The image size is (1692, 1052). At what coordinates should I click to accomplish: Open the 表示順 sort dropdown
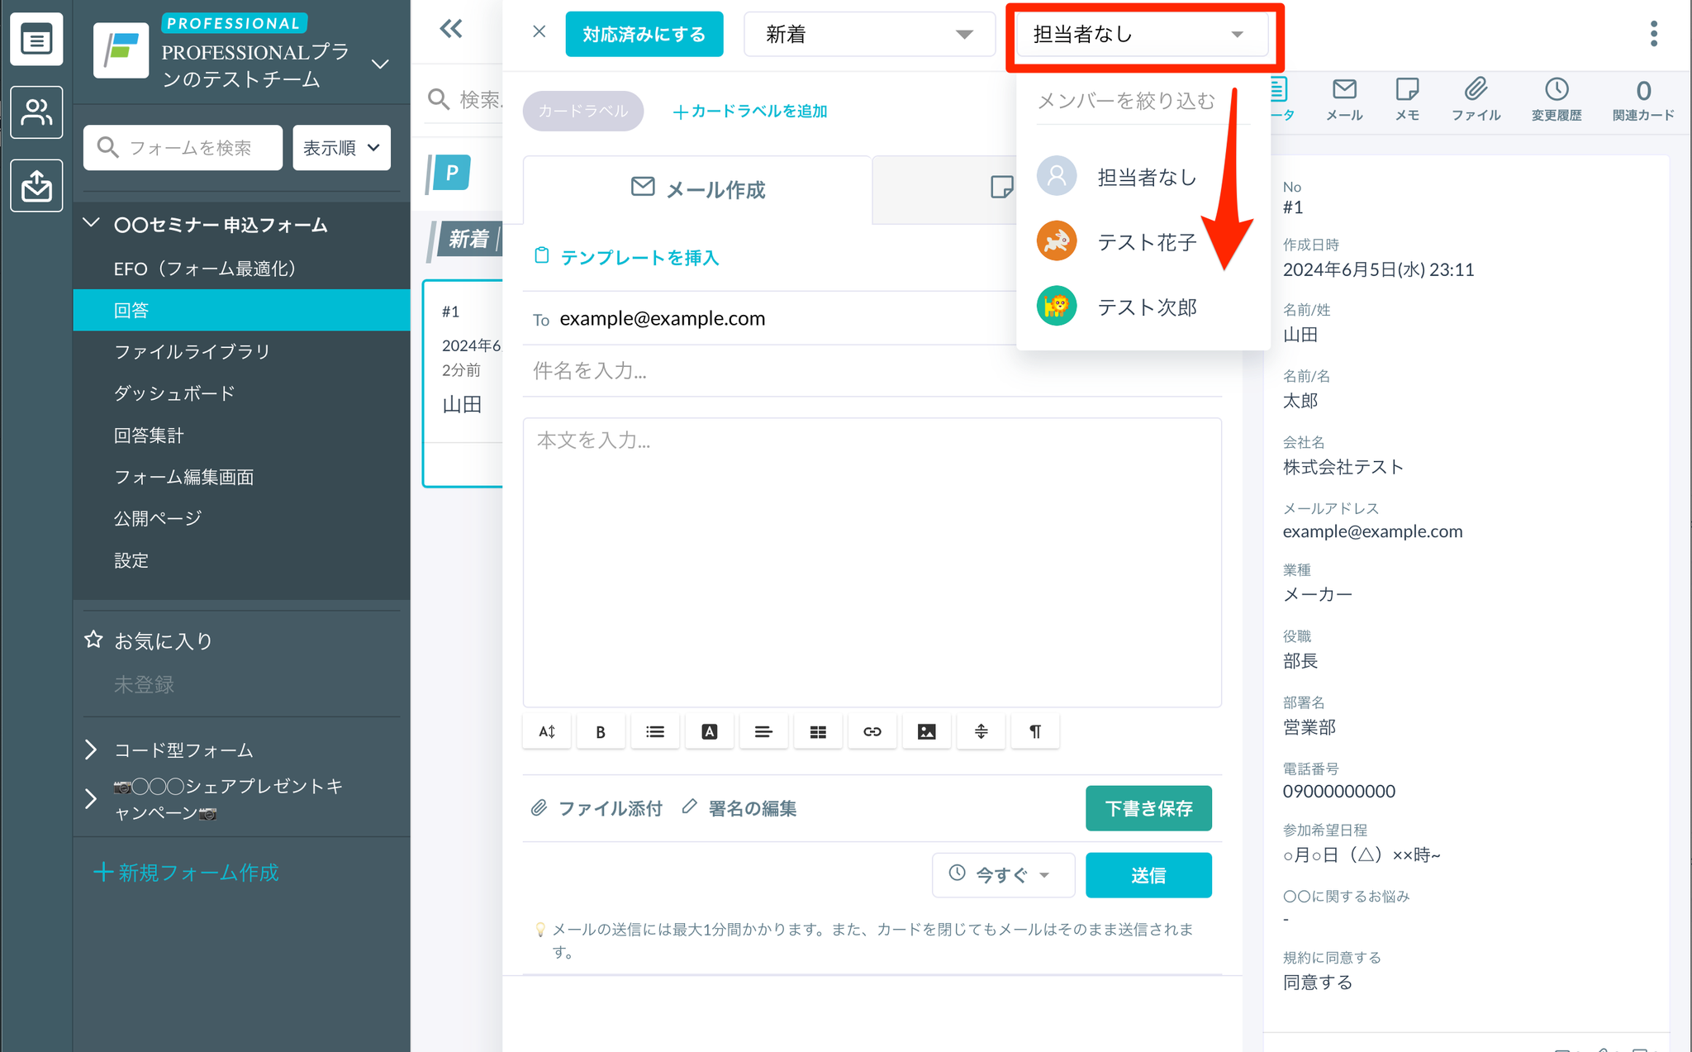point(341,148)
